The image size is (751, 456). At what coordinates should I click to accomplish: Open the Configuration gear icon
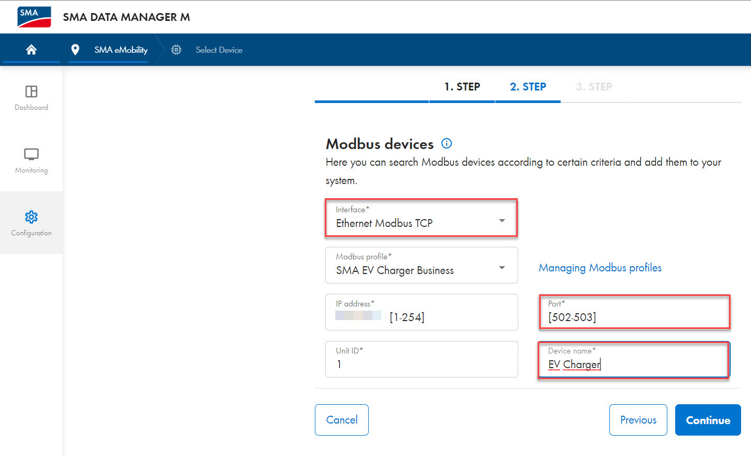click(31, 217)
